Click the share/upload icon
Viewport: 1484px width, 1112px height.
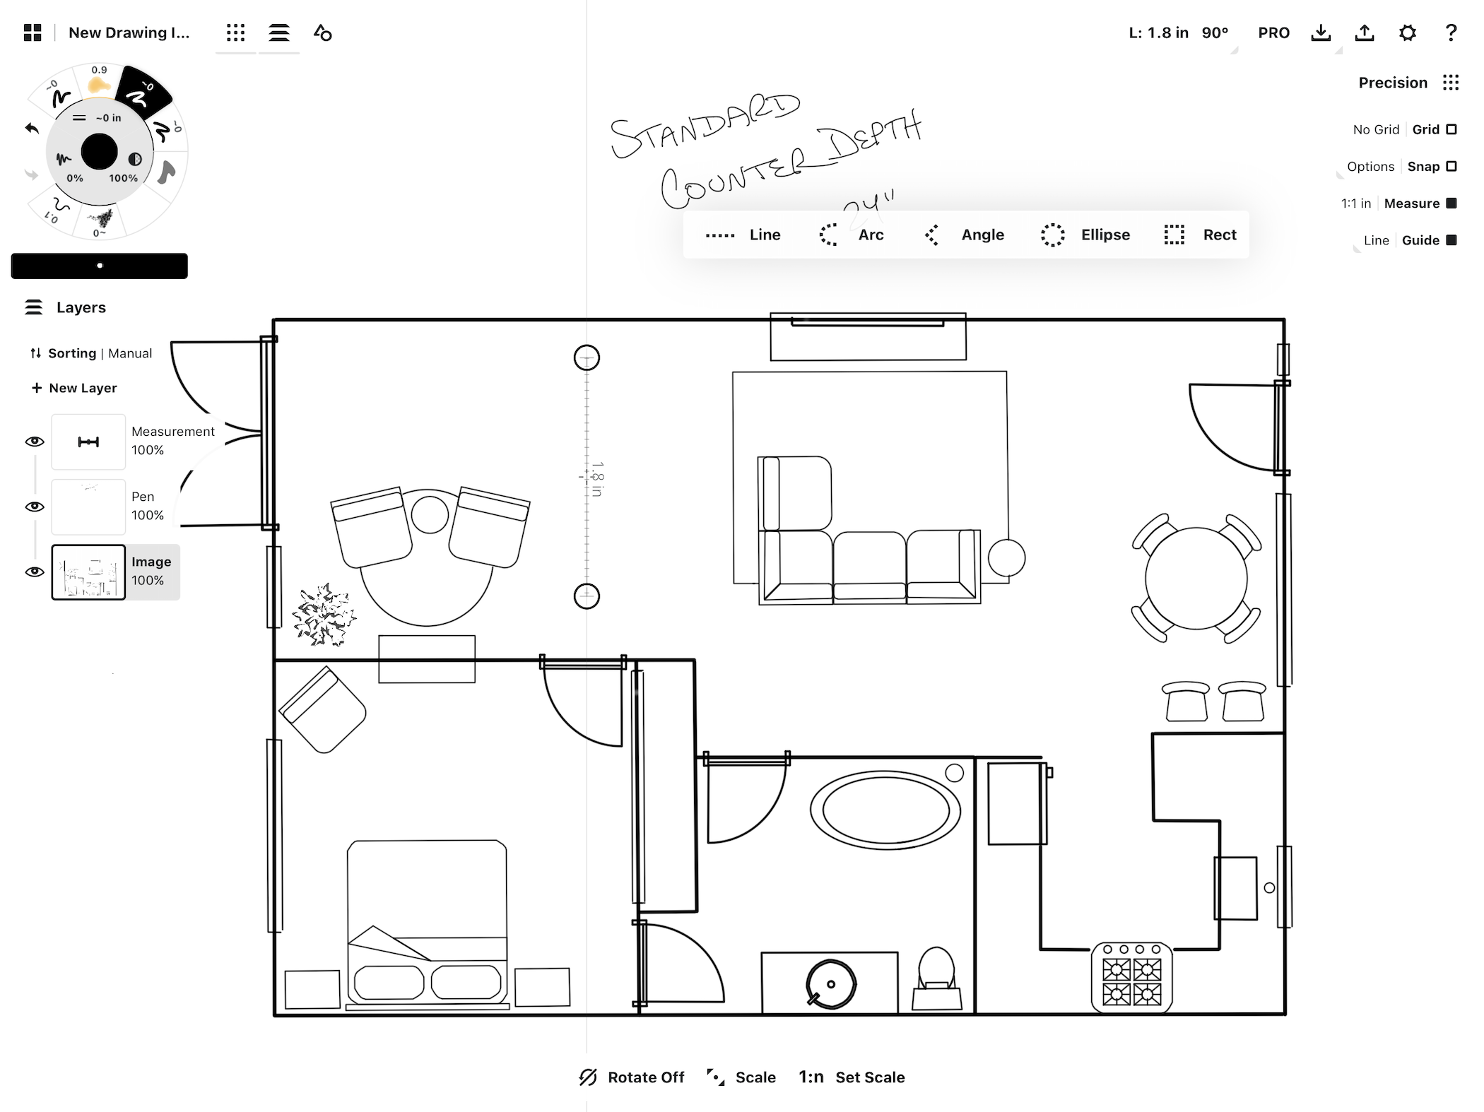pos(1365,32)
